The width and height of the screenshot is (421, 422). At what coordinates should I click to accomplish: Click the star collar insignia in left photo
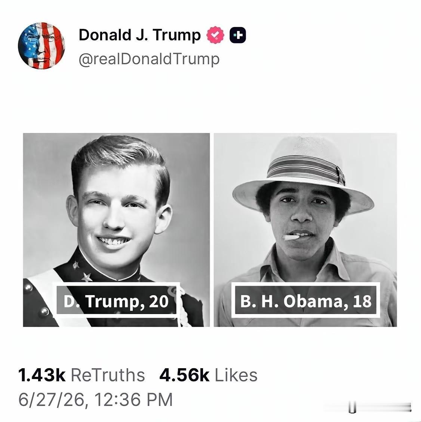(87, 277)
